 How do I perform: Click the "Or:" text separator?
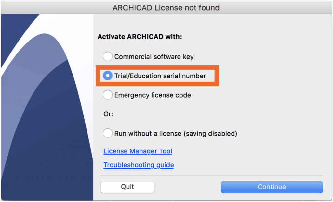pyautogui.click(x=108, y=114)
